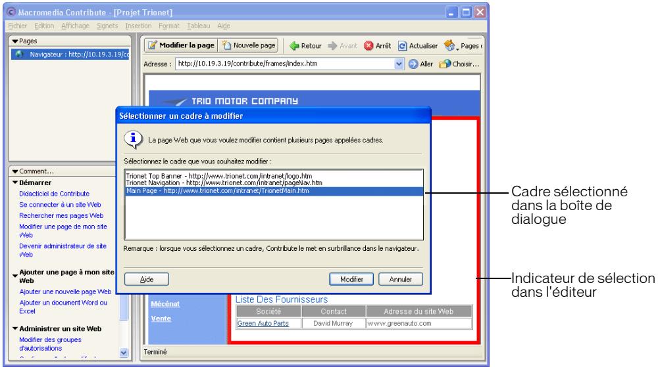Open the Insertion menu

coord(138,26)
